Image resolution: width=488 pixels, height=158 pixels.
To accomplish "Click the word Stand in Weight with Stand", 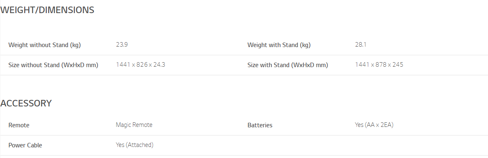I will (290, 45).
